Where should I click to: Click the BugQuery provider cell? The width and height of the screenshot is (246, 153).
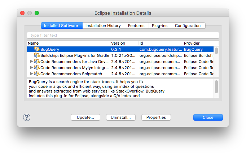click(x=193, y=49)
